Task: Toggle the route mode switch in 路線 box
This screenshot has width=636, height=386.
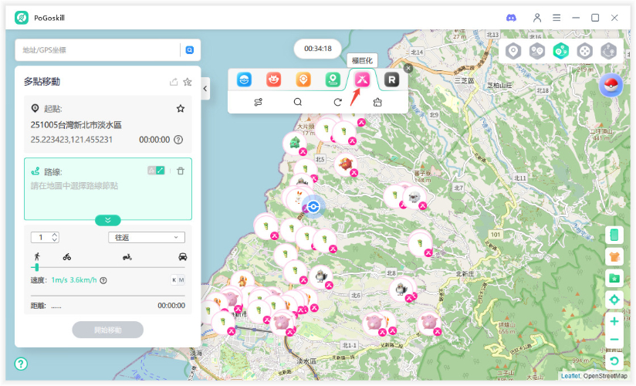Action: point(157,171)
